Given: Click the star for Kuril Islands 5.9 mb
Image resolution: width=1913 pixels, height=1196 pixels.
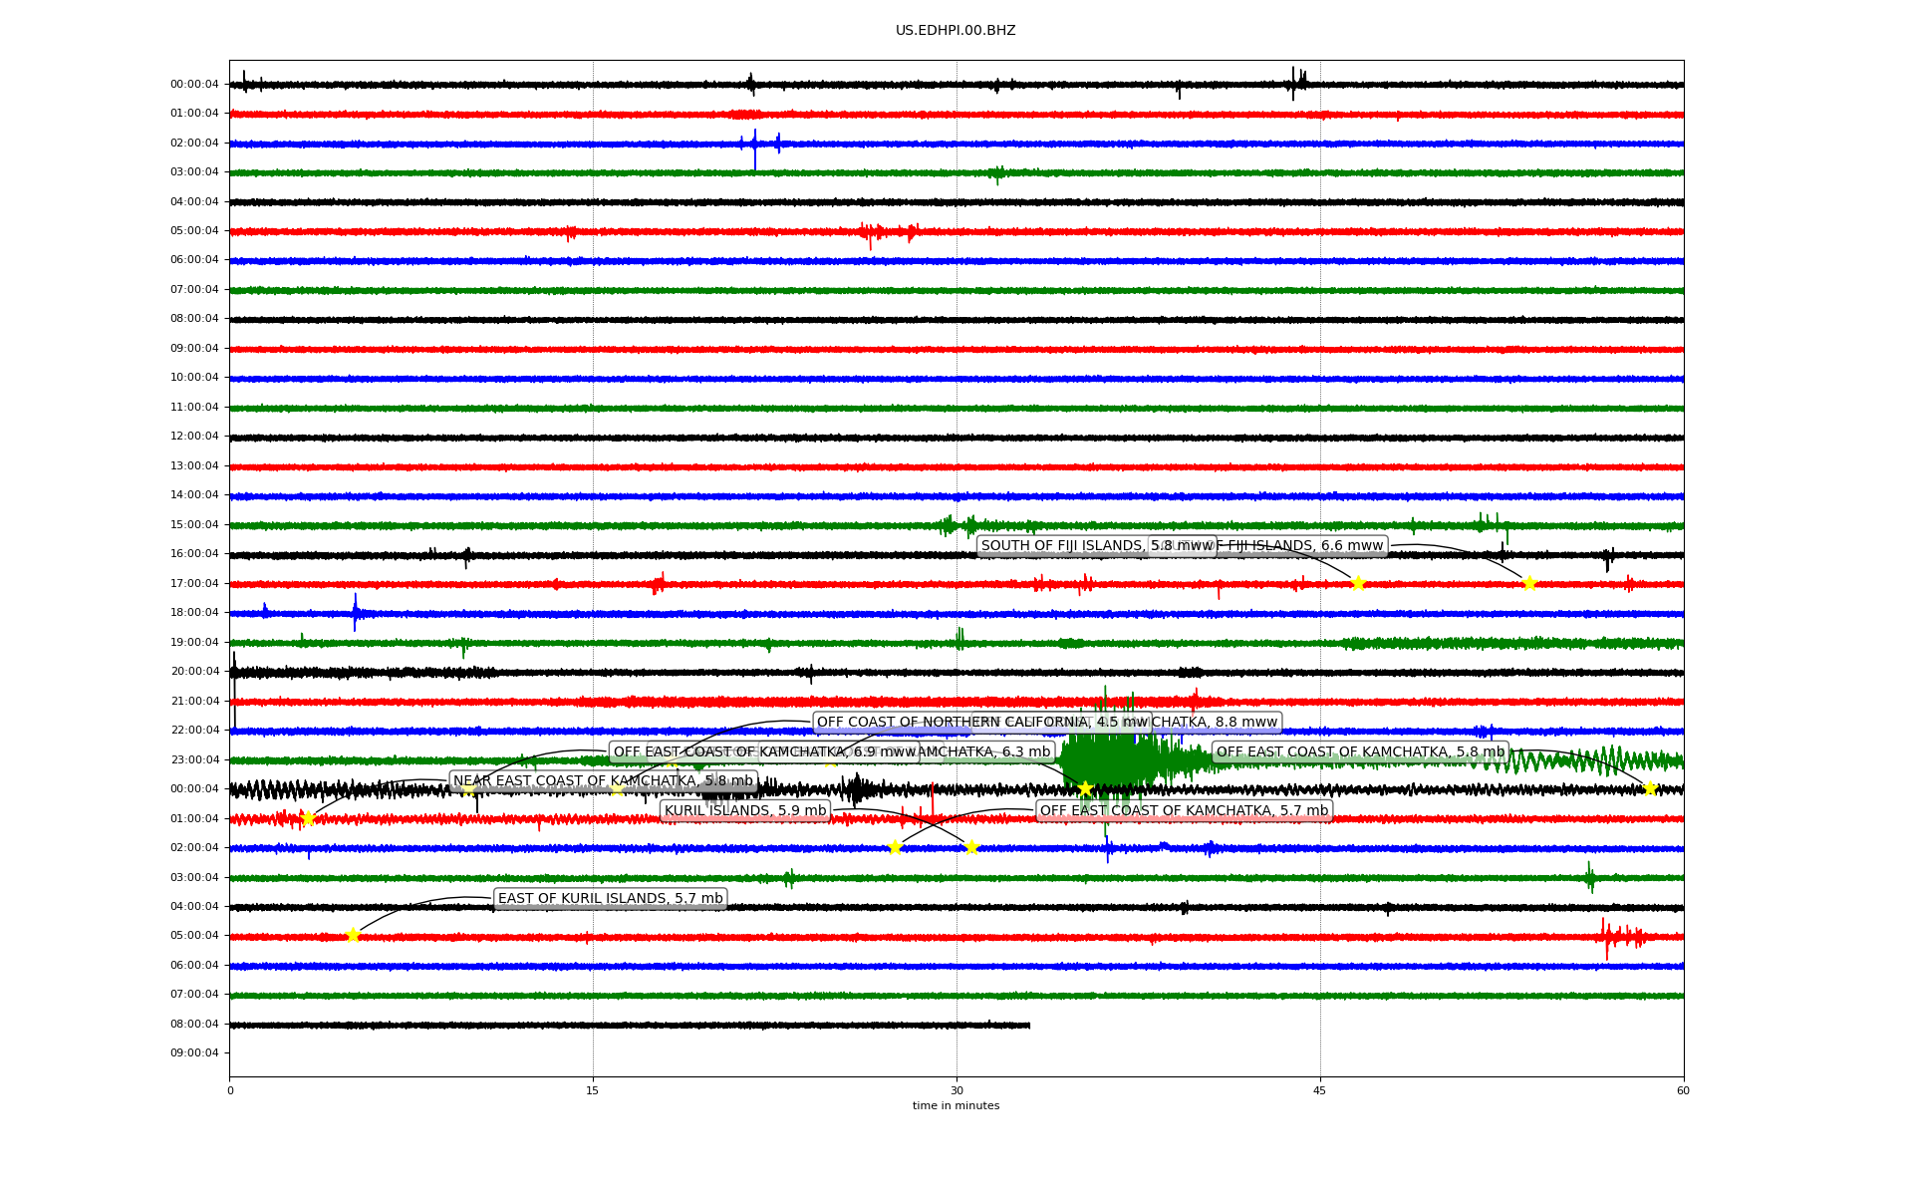Looking at the screenshot, I should point(971,847).
